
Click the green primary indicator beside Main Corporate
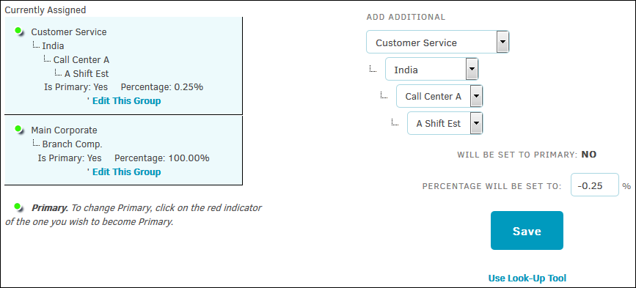[x=18, y=129]
